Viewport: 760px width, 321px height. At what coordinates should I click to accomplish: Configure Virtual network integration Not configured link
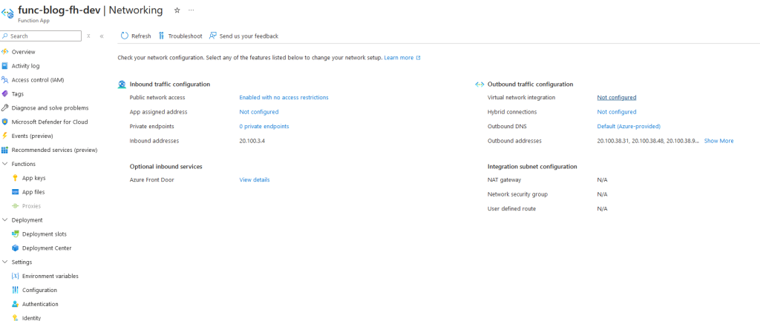point(617,97)
